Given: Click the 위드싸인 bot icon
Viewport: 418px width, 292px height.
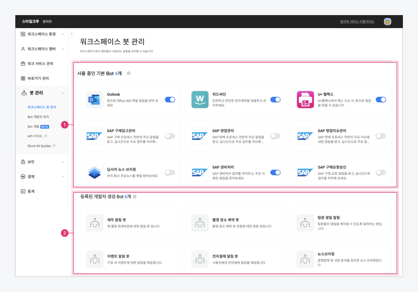Looking at the screenshot, I should [x=200, y=100].
